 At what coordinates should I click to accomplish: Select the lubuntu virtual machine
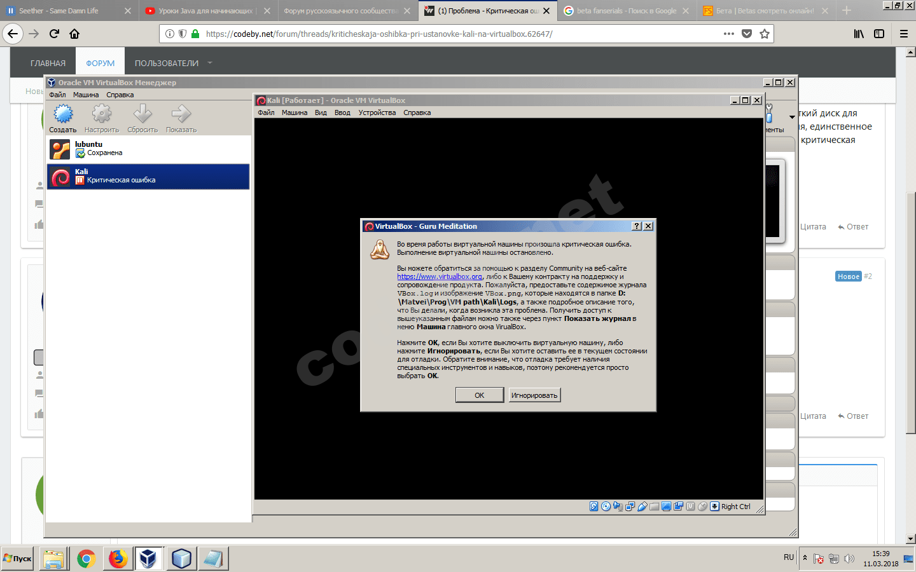(x=148, y=149)
